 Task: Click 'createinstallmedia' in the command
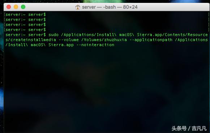point(33,40)
